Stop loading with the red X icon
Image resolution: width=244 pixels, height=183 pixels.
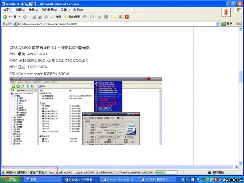click(34, 17)
